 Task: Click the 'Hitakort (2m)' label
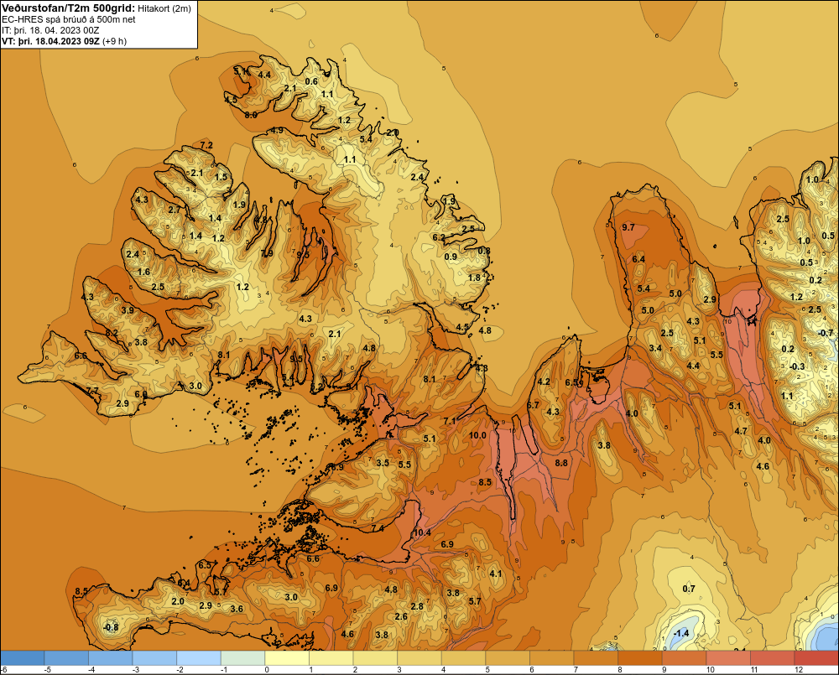coord(164,8)
